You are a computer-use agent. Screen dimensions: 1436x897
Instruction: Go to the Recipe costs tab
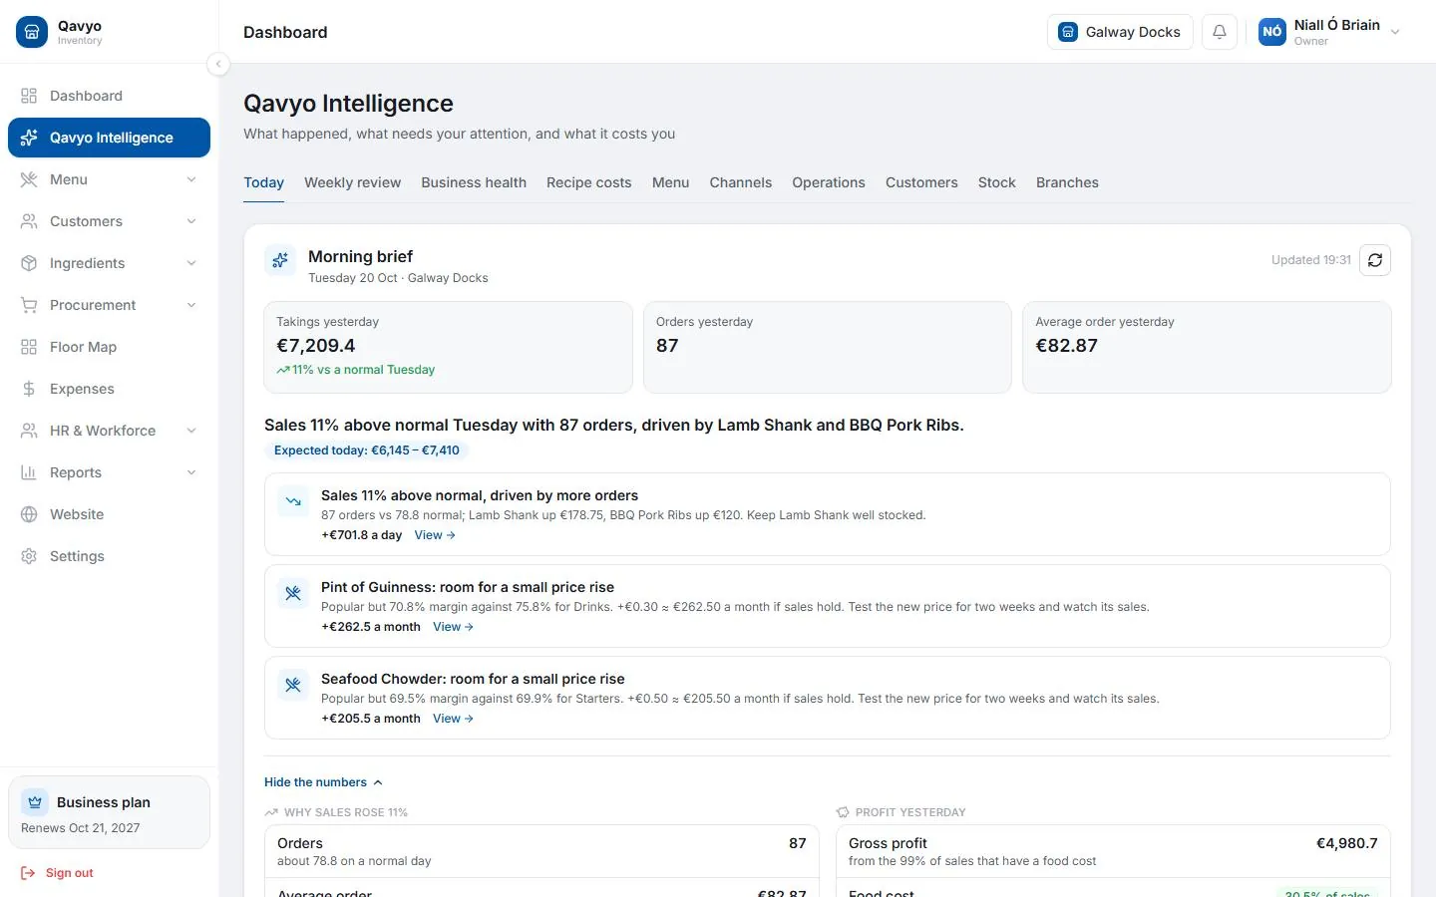[x=588, y=182]
